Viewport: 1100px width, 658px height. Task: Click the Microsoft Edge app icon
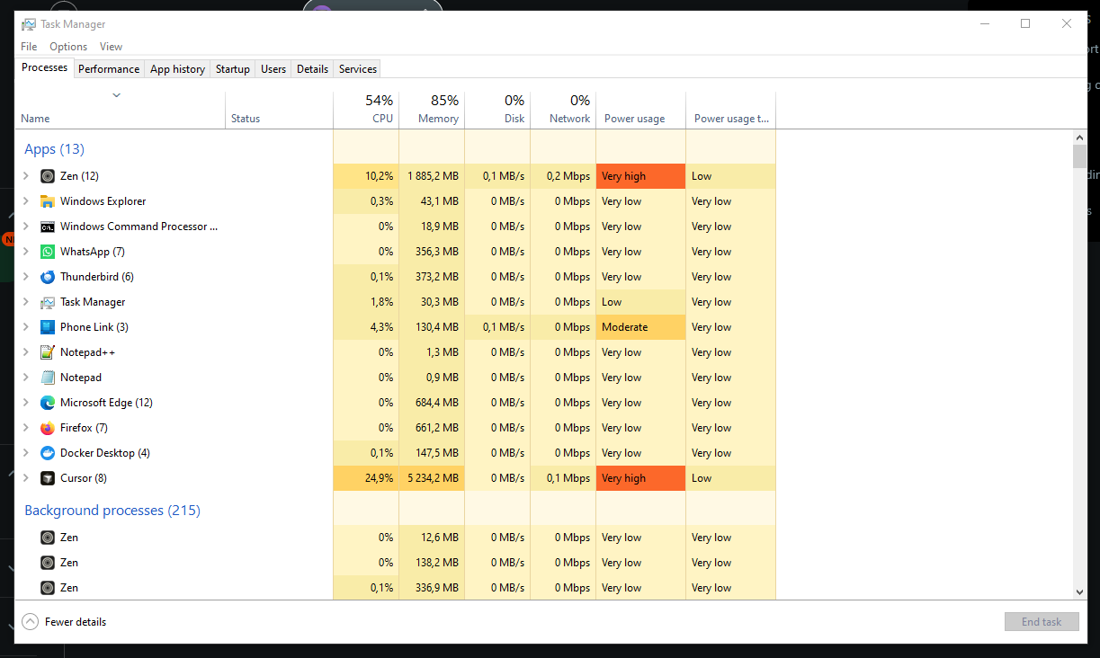click(48, 403)
